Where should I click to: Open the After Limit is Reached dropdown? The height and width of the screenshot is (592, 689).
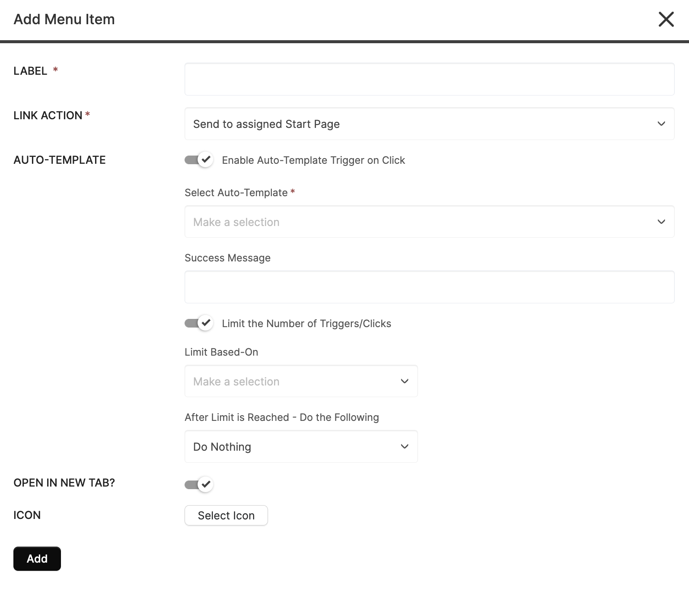(x=301, y=446)
